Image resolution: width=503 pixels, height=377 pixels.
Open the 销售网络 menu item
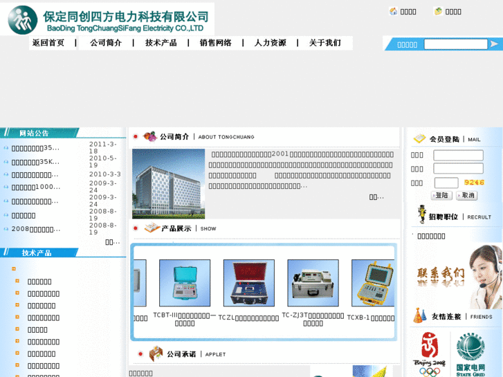tap(216, 43)
